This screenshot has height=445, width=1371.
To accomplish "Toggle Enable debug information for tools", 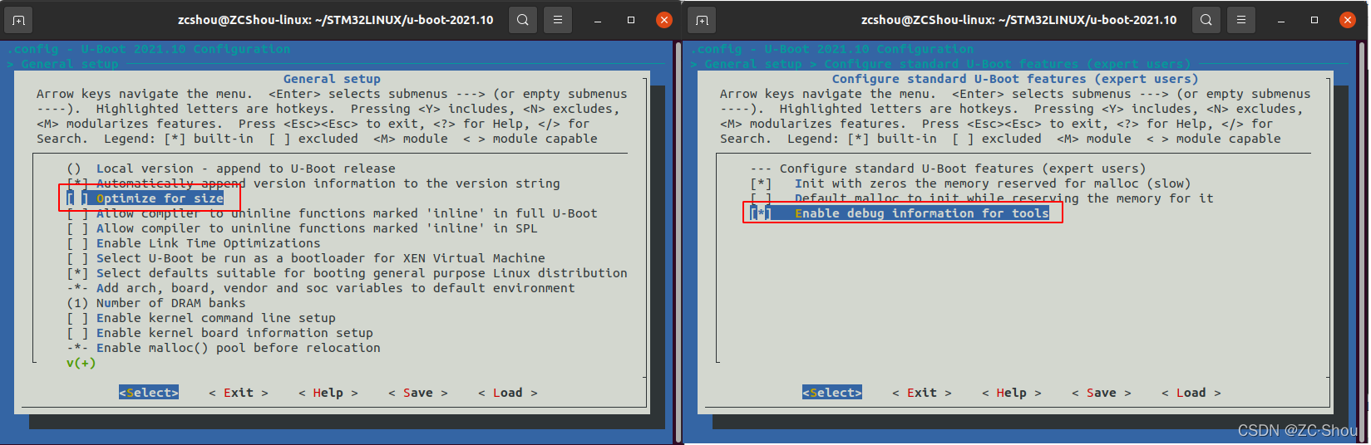I will click(x=900, y=213).
